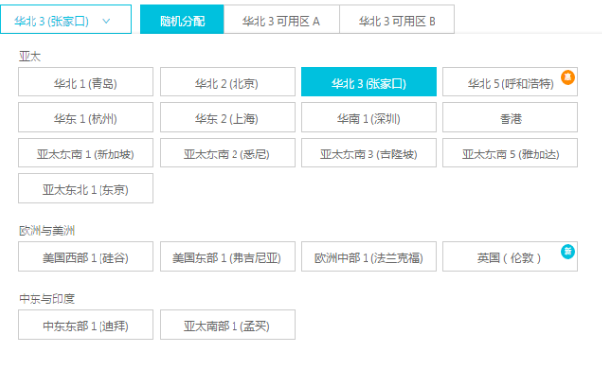Viewport: 602px width, 371px height.
Task: Select 亚太东北 1 (东京) region
Action: click(86, 188)
